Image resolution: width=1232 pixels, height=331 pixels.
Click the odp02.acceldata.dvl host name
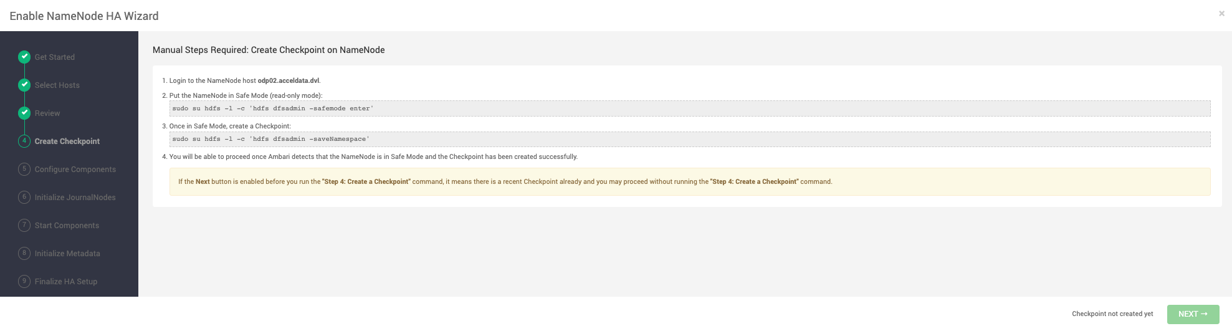[289, 80]
